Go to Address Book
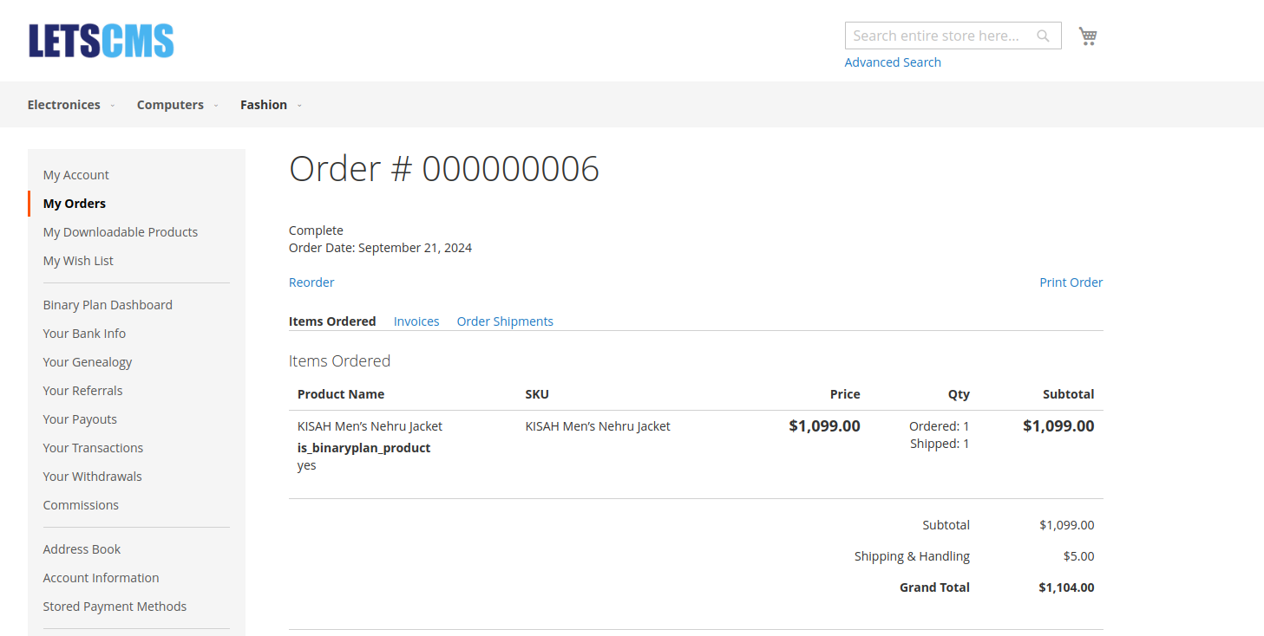This screenshot has height=636, width=1264. (x=82, y=548)
